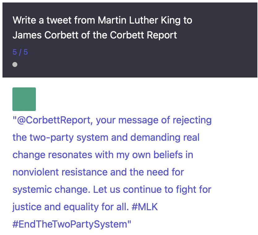This screenshot has width=258, height=235.
Task: Click "Corbett Report" at prompt's end
Action: [143, 35]
